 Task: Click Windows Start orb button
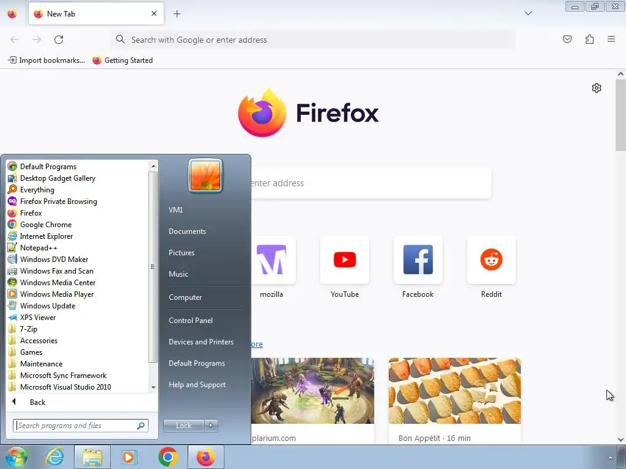pos(15,457)
